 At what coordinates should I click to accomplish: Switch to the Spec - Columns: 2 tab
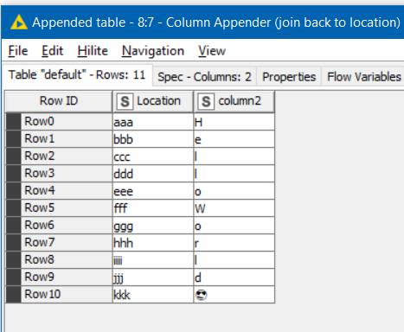(x=204, y=77)
